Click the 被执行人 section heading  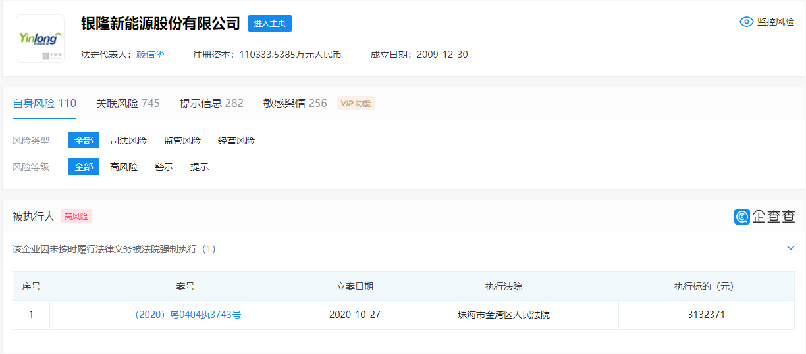click(x=34, y=216)
